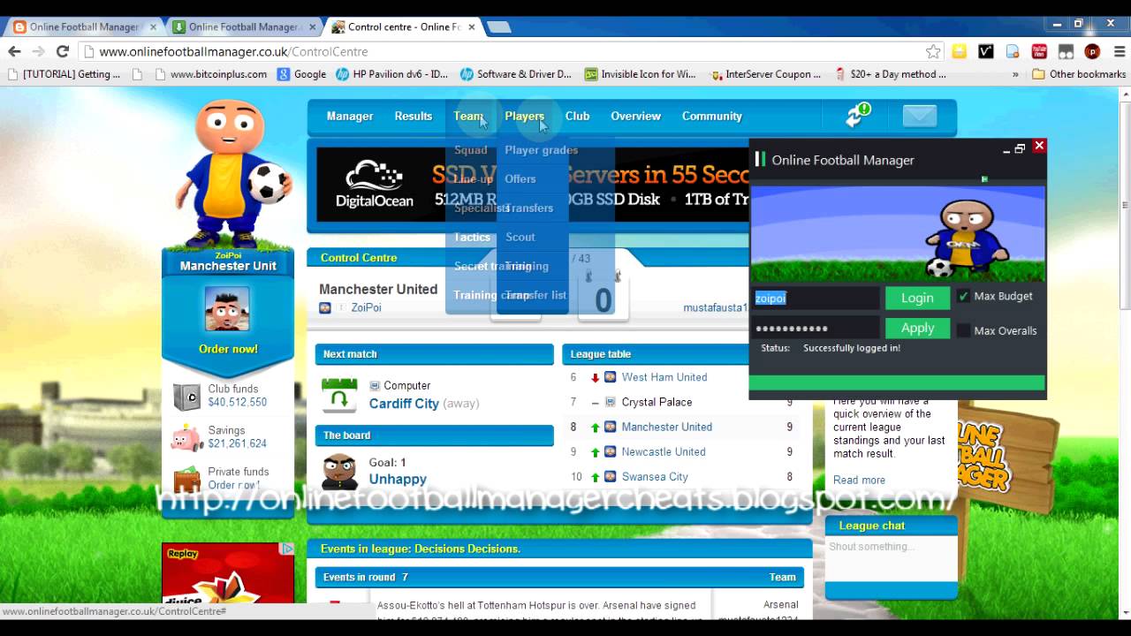Click the username field containing zoipoi
Screen dimensions: 1131x636
[816, 299]
